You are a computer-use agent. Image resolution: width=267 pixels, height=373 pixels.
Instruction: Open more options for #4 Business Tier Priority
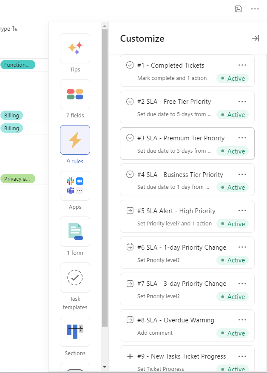pyautogui.click(x=242, y=174)
